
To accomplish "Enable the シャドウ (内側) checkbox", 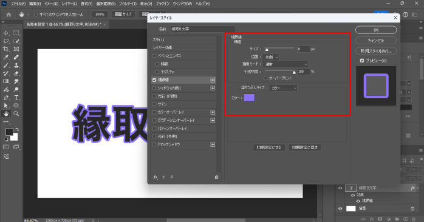I will (154, 88).
